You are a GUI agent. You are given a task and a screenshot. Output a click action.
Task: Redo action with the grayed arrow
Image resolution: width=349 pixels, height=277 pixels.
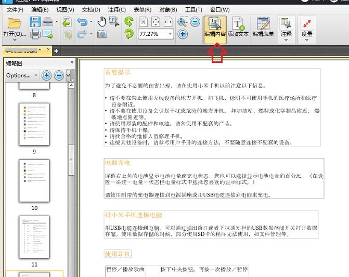[x=82, y=34]
